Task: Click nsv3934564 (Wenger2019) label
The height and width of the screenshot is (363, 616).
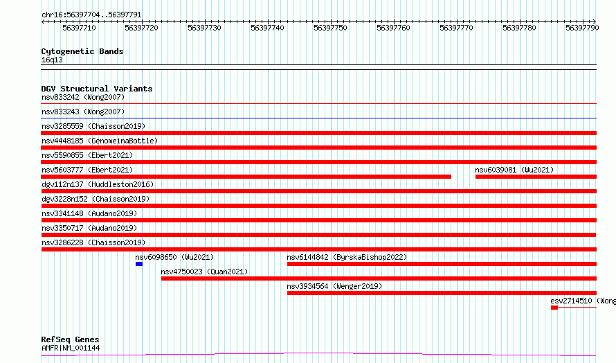Action: pos(334,286)
